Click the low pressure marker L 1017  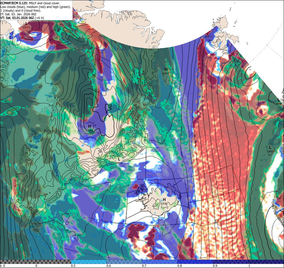[x=26, y=25]
